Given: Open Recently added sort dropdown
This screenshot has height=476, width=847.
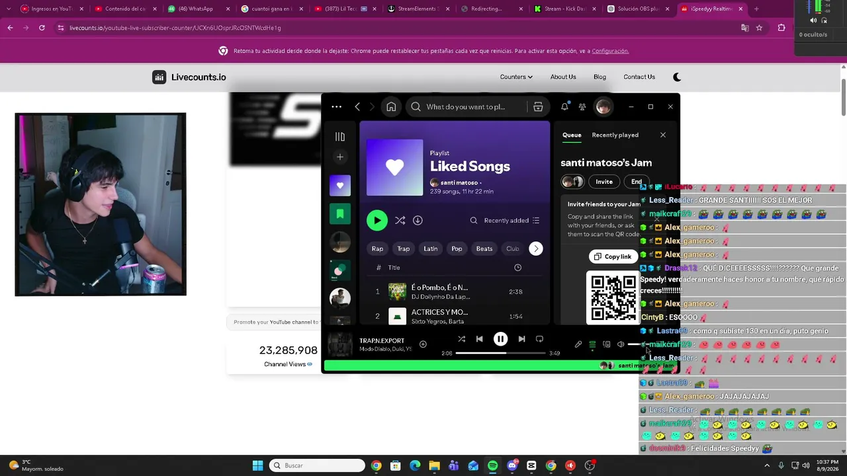Looking at the screenshot, I should pos(512,220).
